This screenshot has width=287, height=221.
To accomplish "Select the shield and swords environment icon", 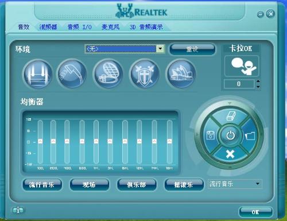I will pos(145,73).
